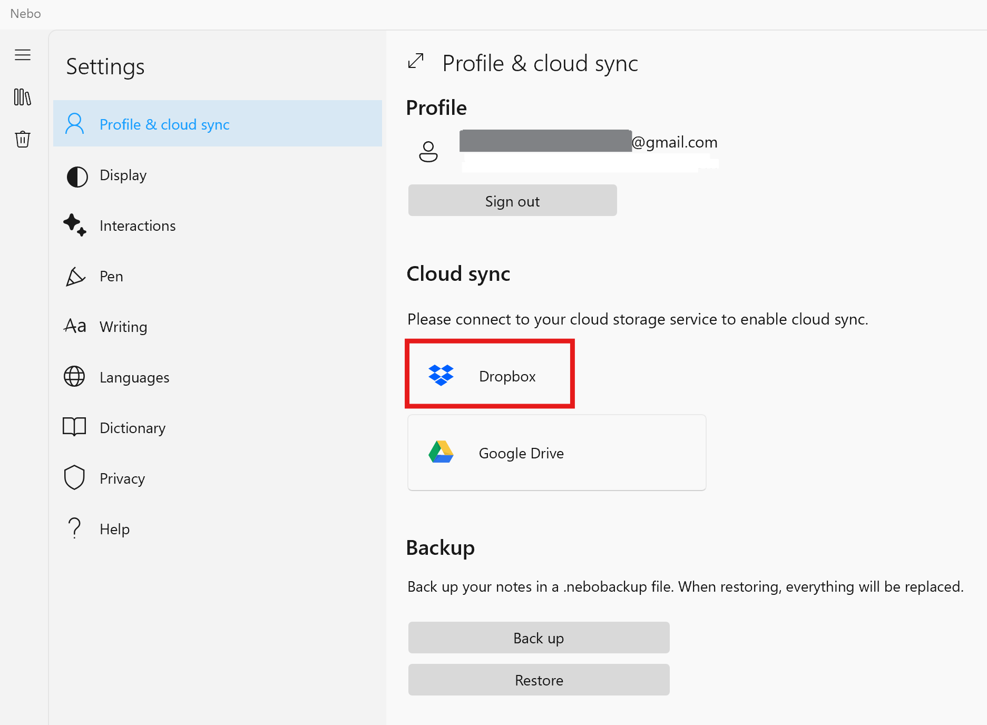
Task: Click the Nebo title text
Action: pyautogui.click(x=25, y=14)
